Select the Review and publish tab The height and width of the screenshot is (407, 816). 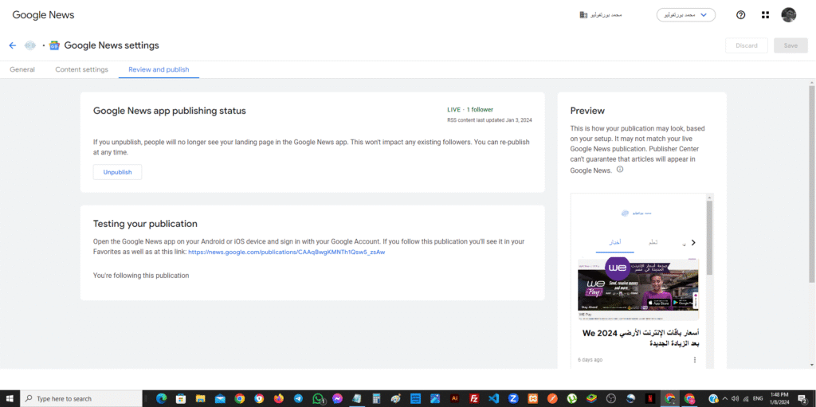coord(159,70)
